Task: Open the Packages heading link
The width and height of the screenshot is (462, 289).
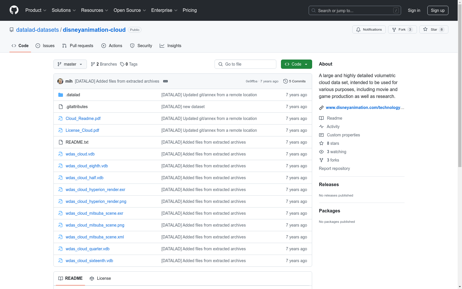Action: pos(329,211)
